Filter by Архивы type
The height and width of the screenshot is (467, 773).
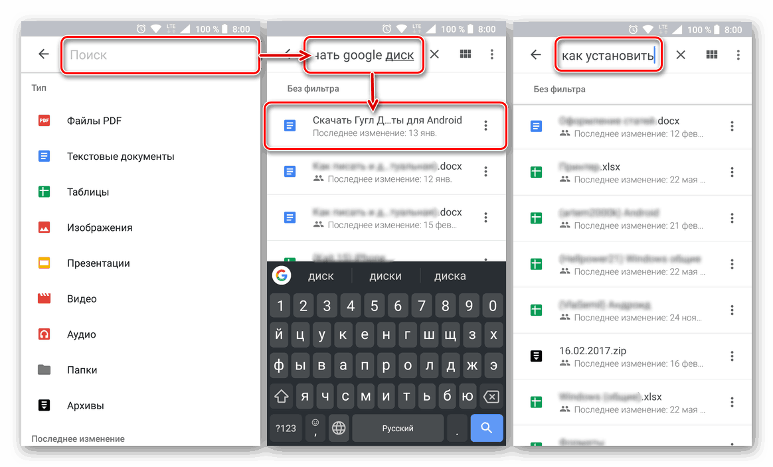coord(141,405)
